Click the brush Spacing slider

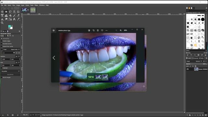[x=196, y=53]
